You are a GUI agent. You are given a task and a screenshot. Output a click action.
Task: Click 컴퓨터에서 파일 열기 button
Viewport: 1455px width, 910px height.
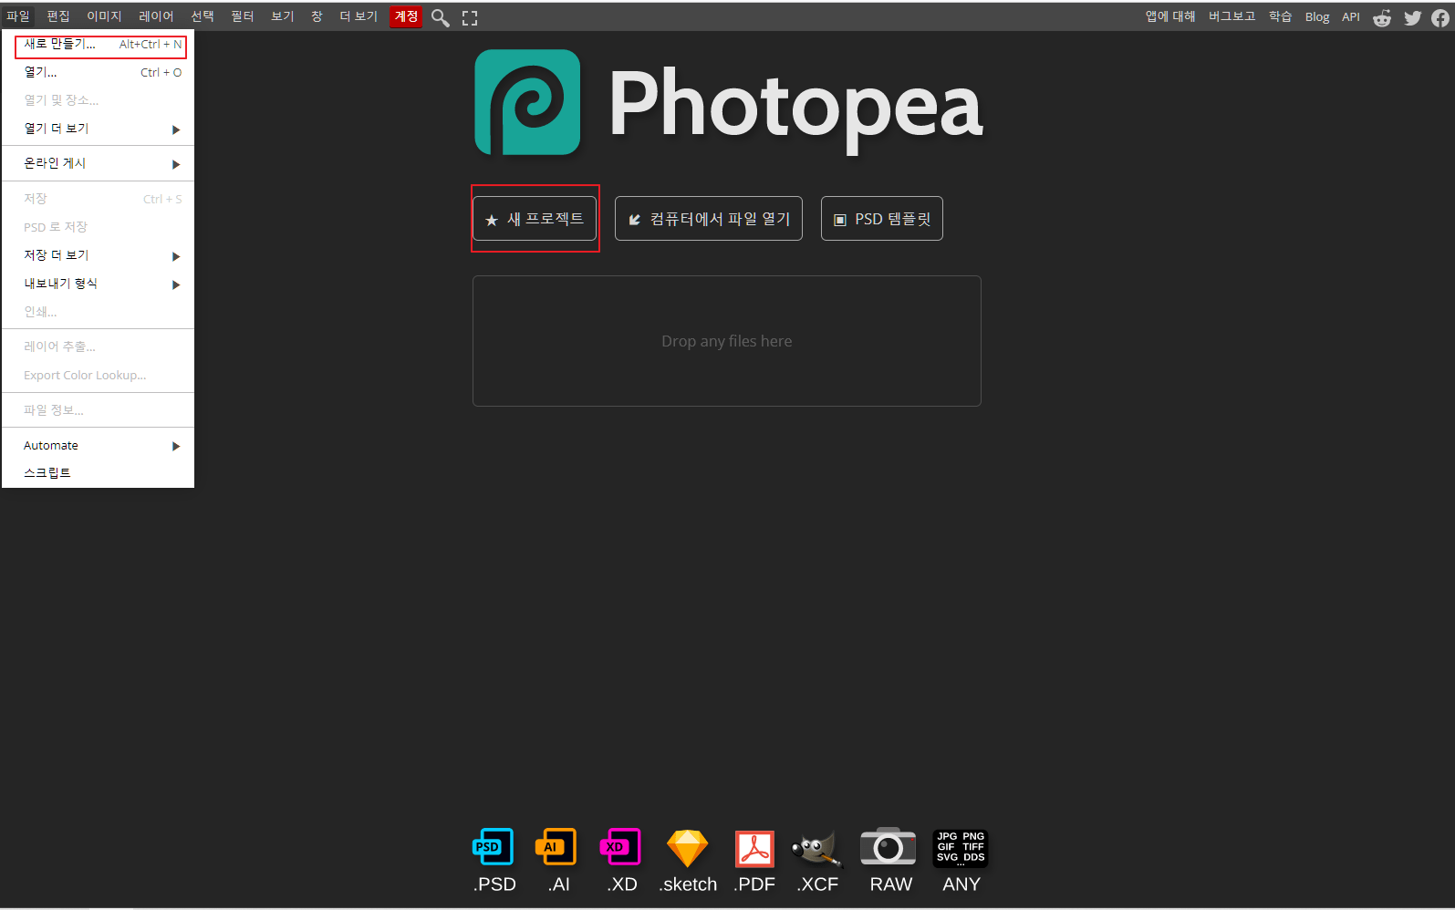(709, 219)
